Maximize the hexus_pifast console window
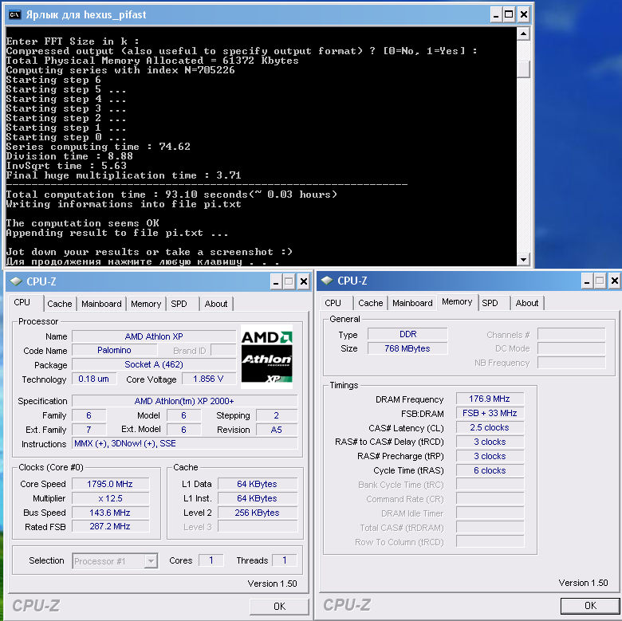The width and height of the screenshot is (622, 621). coord(509,15)
